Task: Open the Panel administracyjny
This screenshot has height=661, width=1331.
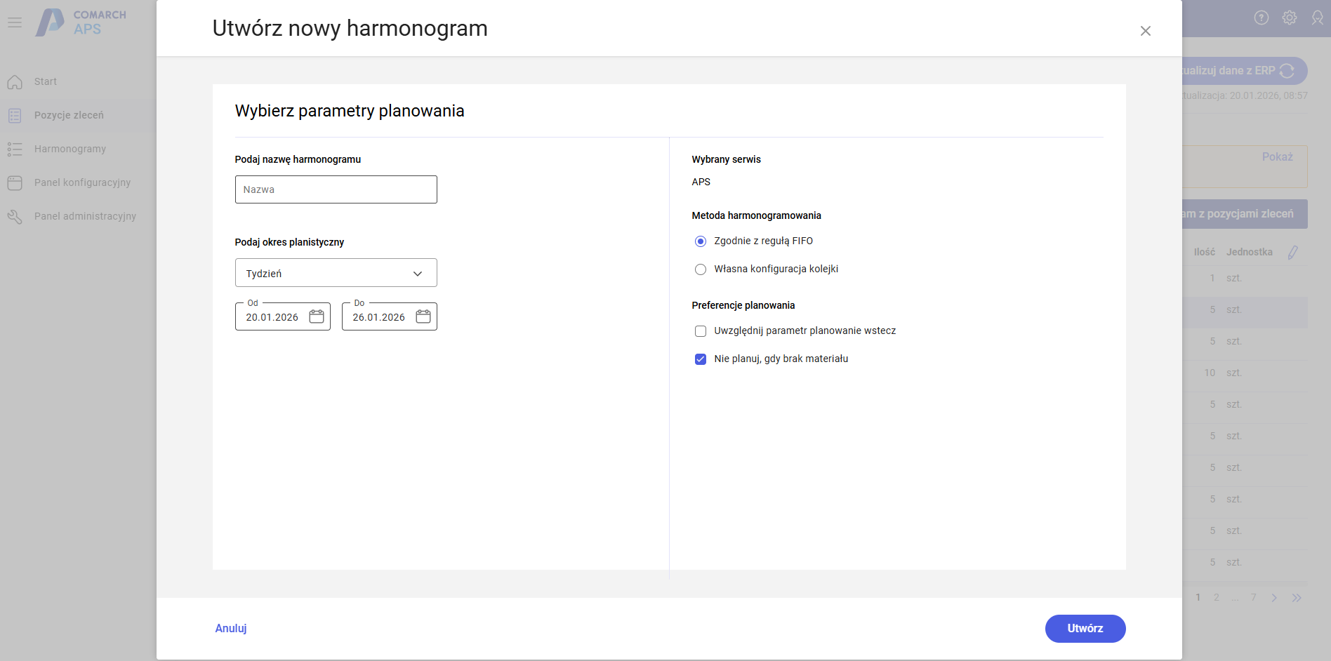Action: point(85,215)
